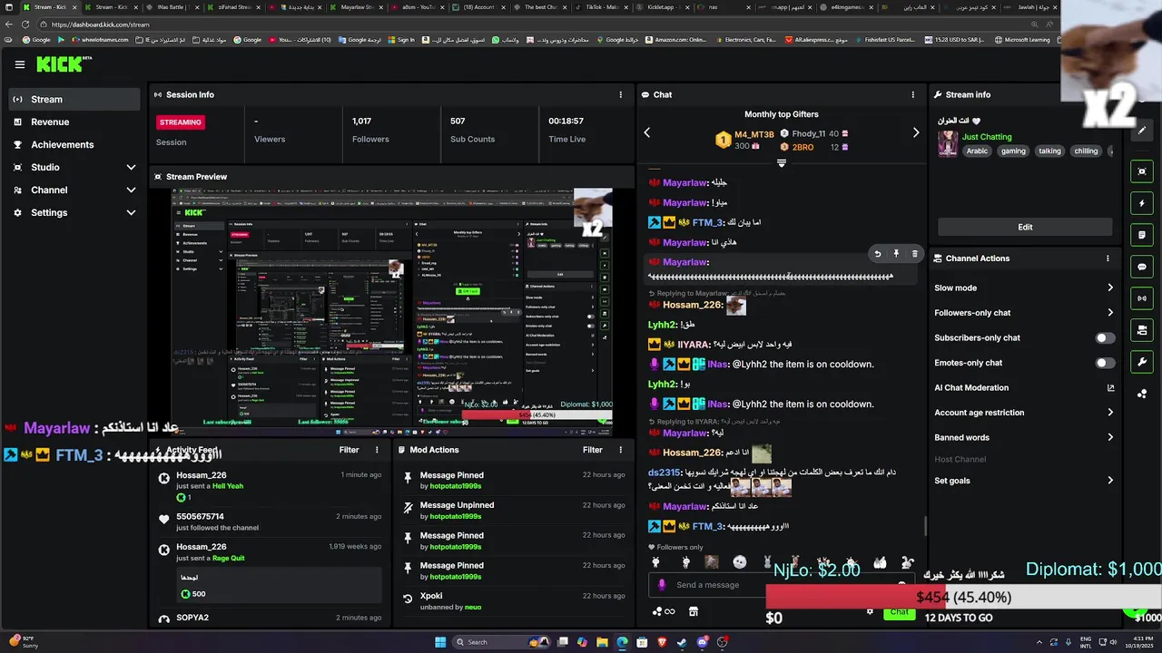Open Brave browser from the taskbar
The height and width of the screenshot is (653, 1162).
coord(662,642)
